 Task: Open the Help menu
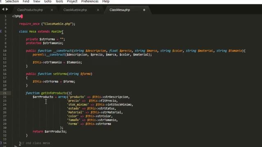coord(106,2)
